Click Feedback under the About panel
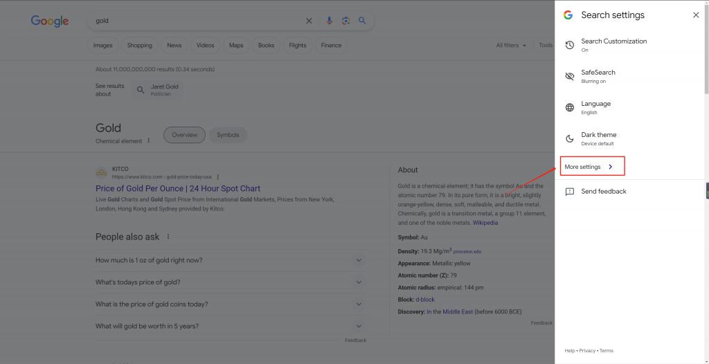 click(541, 323)
